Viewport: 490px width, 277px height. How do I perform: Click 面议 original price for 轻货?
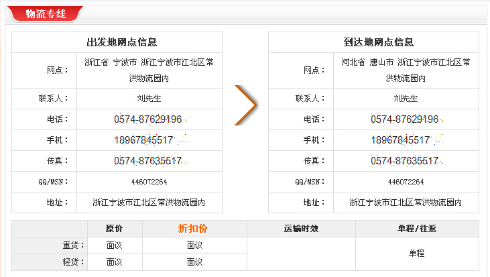point(114,262)
